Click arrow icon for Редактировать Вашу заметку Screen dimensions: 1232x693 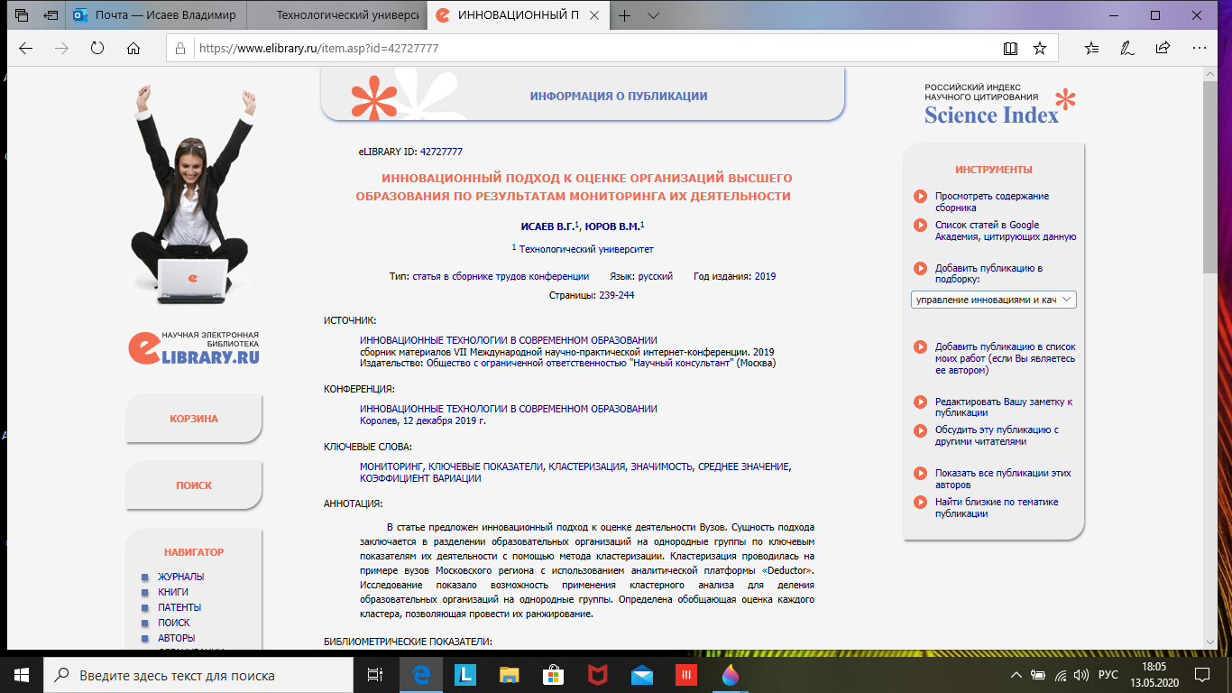point(920,402)
